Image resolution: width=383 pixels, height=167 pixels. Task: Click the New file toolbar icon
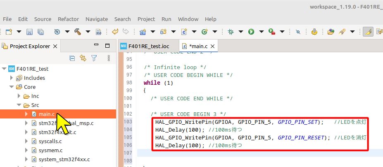(x=9, y=32)
